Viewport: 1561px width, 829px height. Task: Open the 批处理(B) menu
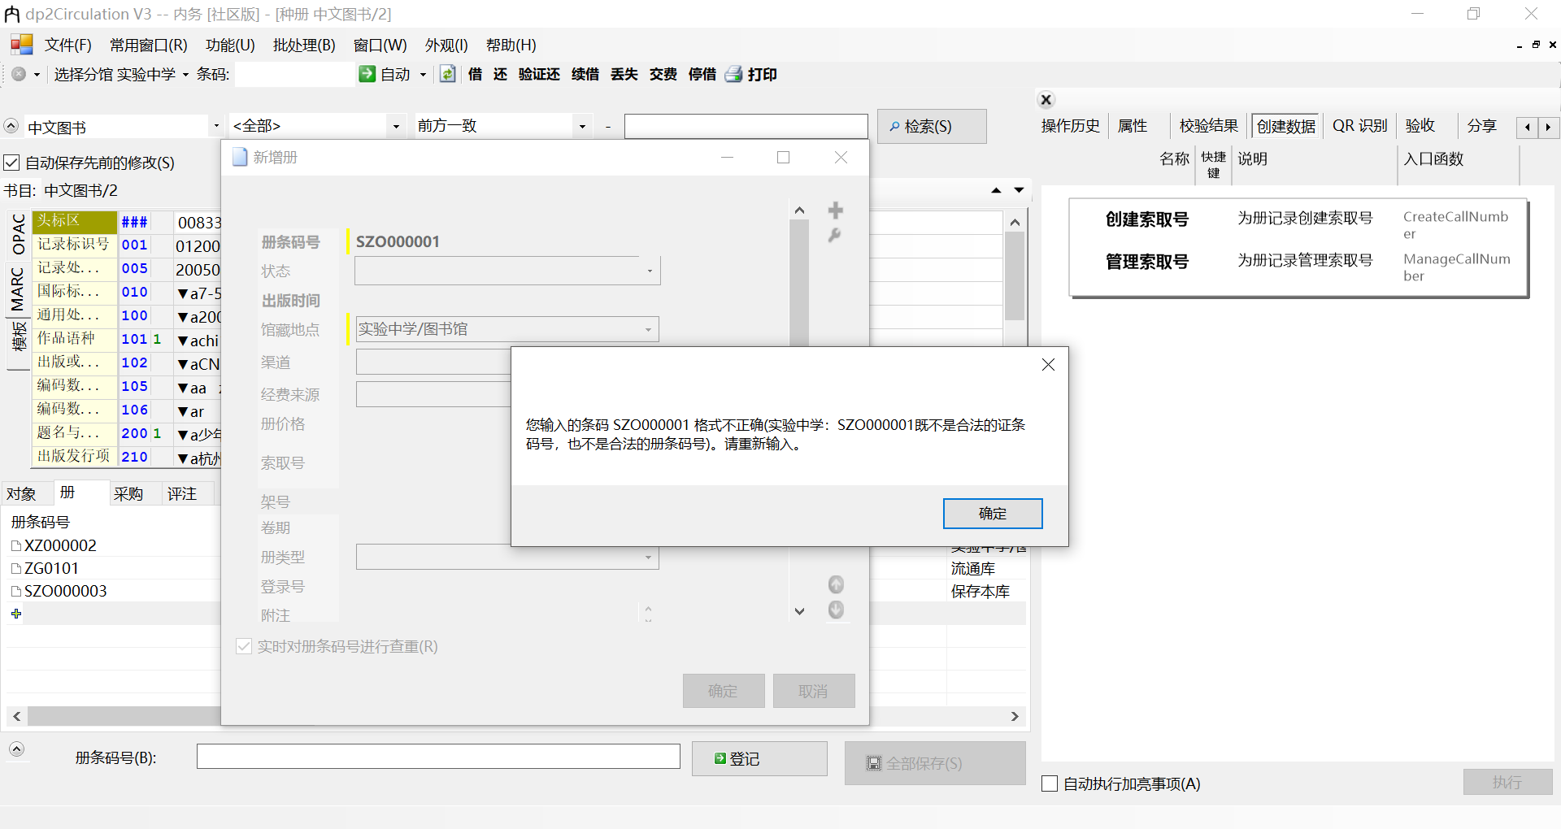(x=305, y=46)
